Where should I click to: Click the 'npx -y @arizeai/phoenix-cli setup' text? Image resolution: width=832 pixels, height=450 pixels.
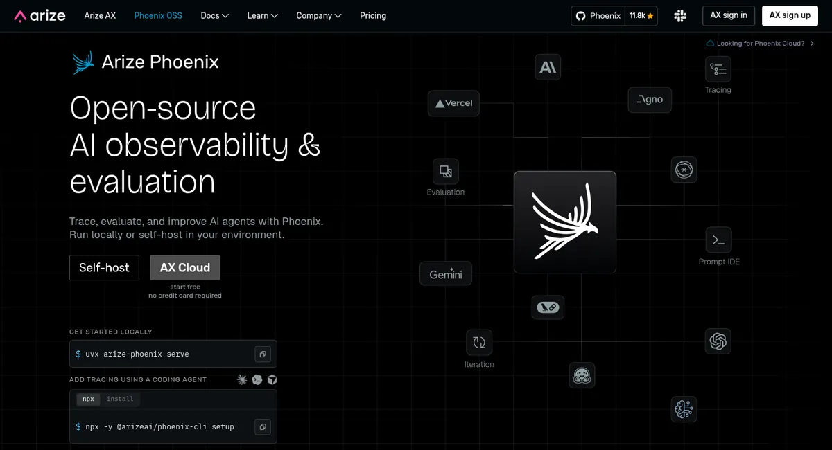pos(159,427)
